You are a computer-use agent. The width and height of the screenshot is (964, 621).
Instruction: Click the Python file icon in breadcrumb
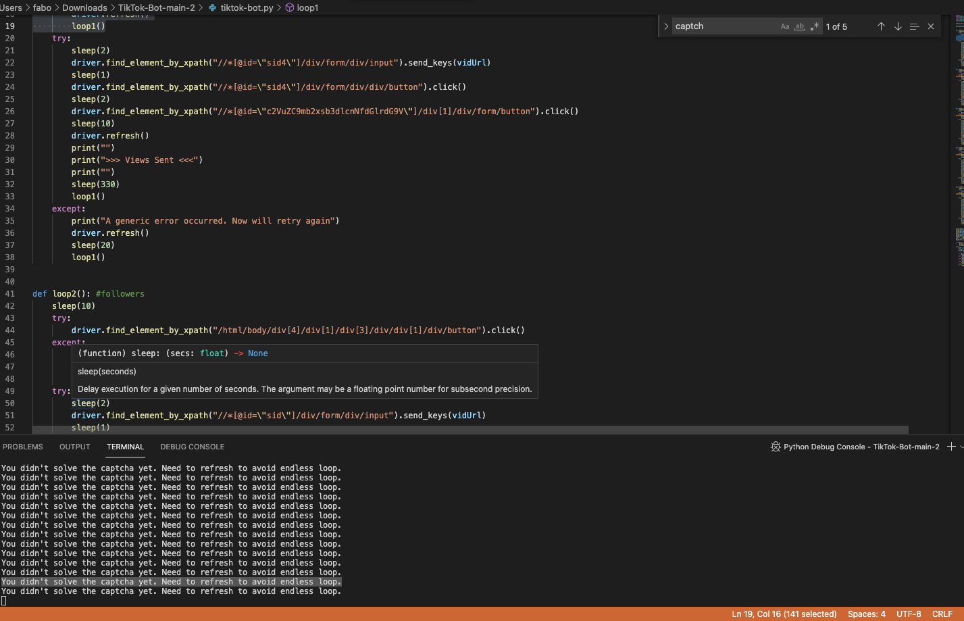[213, 7]
